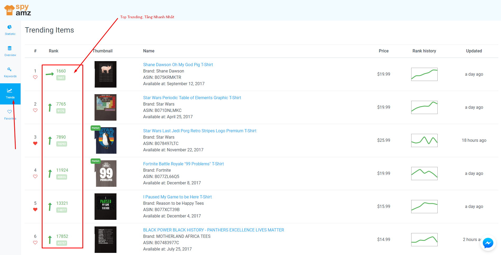The width and height of the screenshot is (501, 255).
Task: Click rank value 17852
Action: tap(62, 236)
